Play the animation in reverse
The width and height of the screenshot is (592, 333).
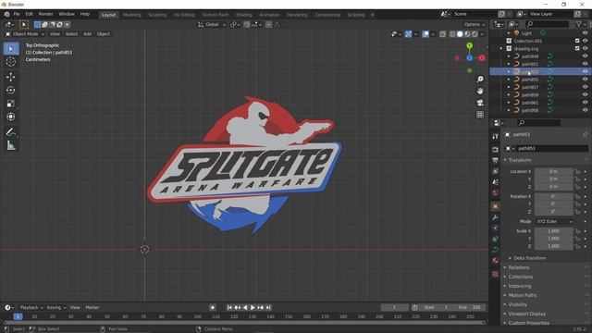245,308
